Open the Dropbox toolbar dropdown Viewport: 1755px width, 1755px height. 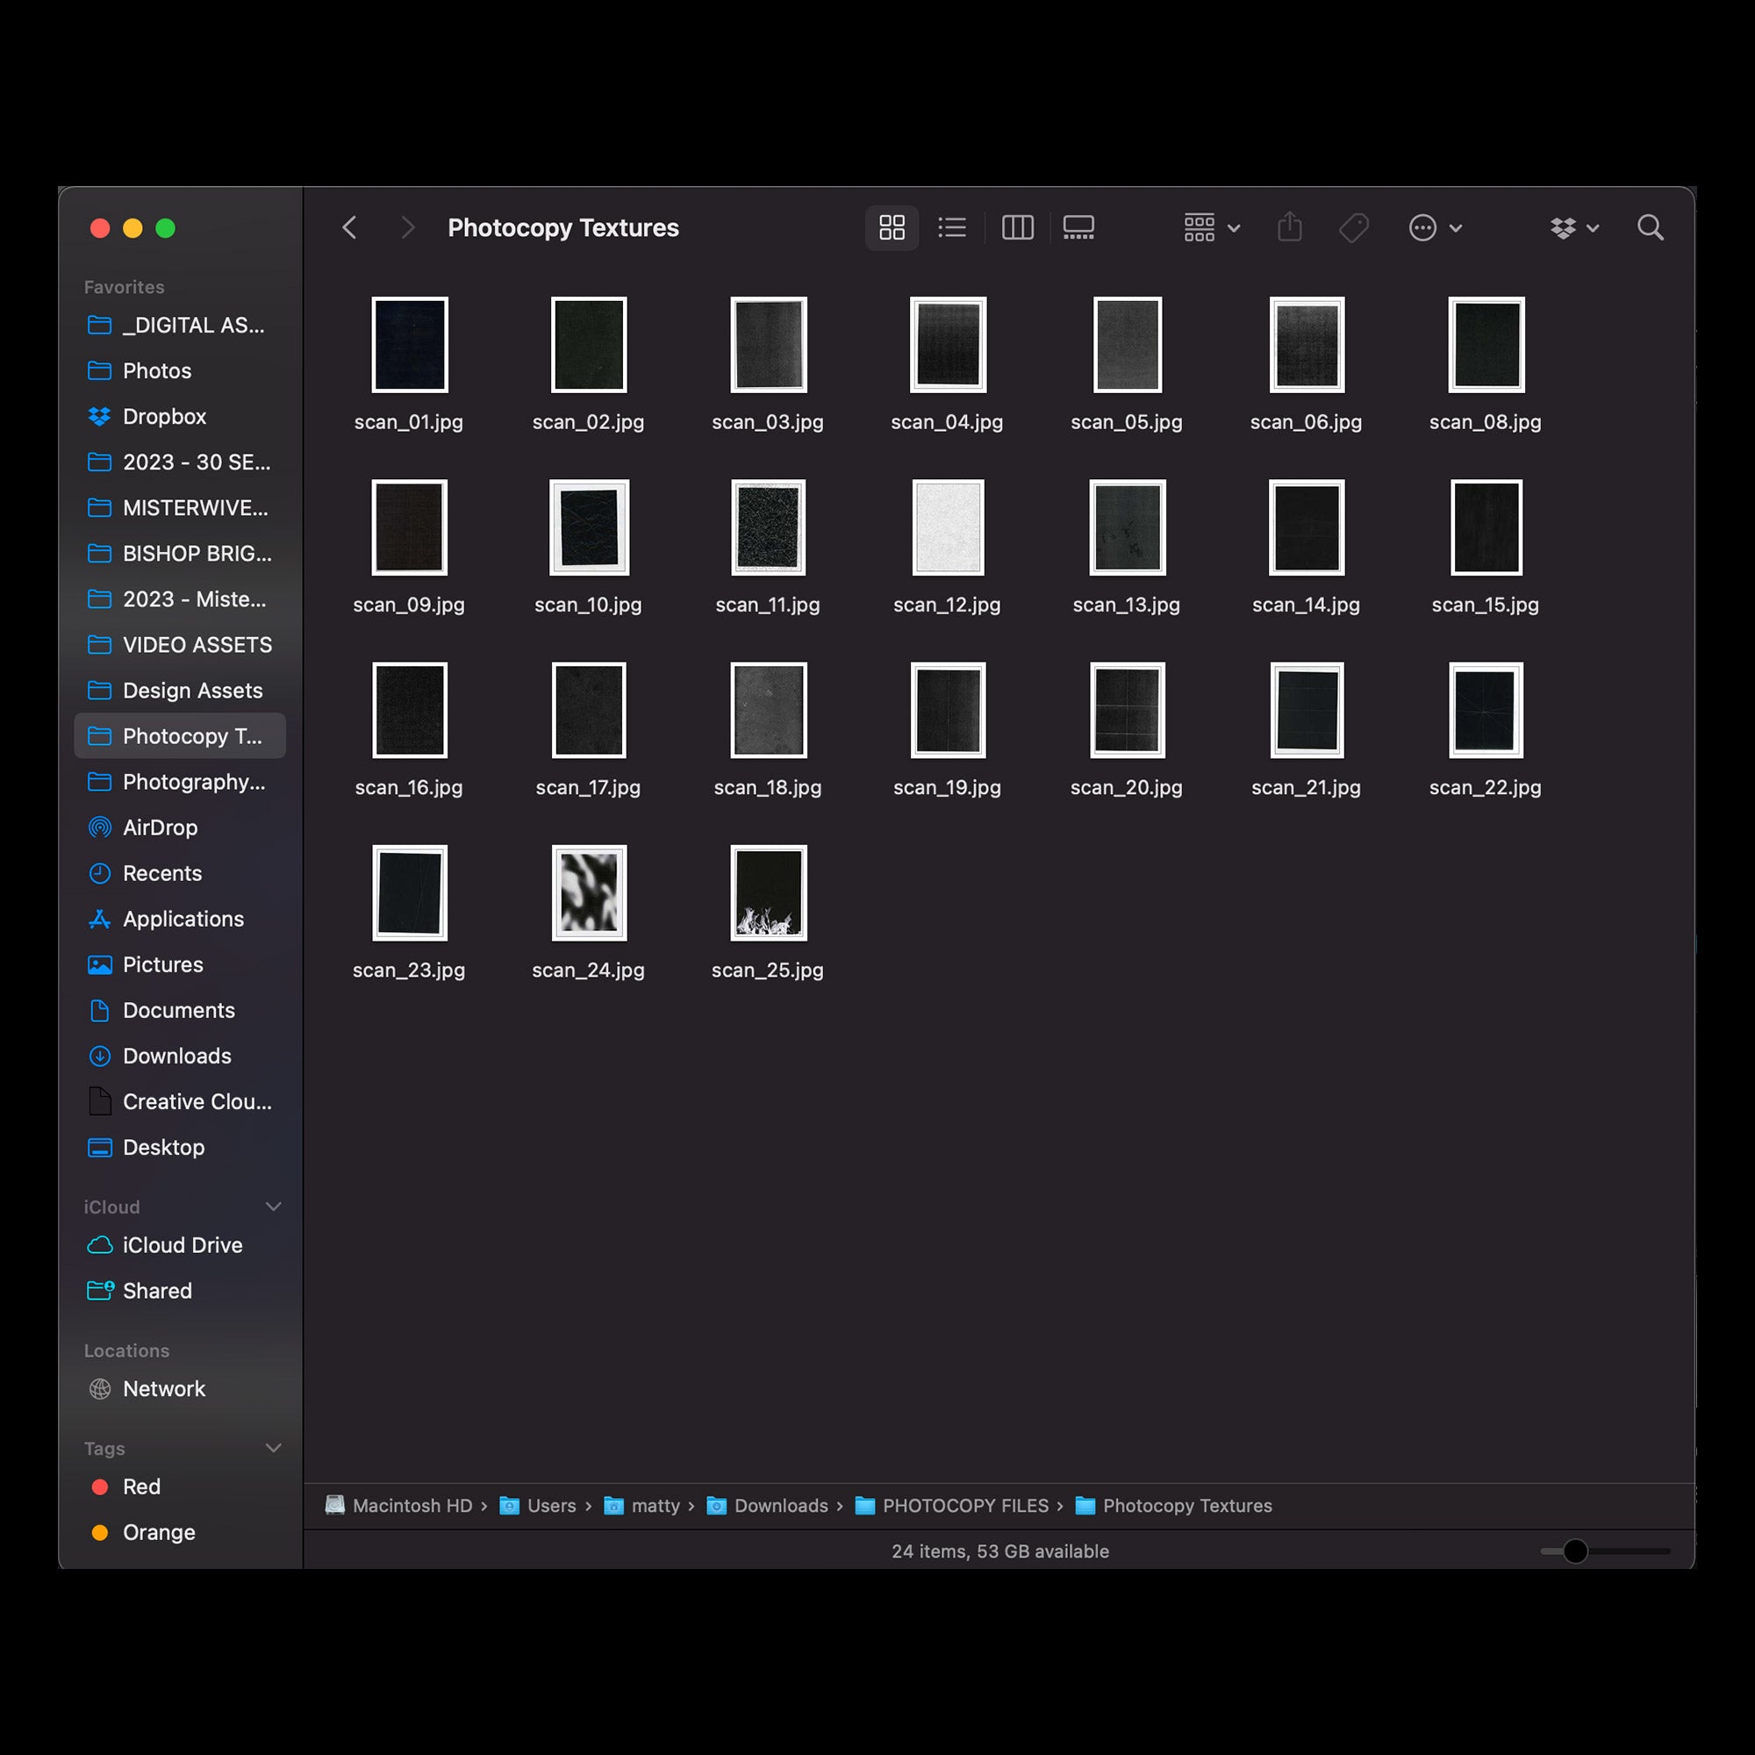[x=1573, y=227]
